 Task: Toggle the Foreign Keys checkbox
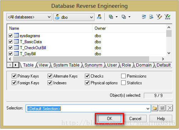tap(14, 83)
